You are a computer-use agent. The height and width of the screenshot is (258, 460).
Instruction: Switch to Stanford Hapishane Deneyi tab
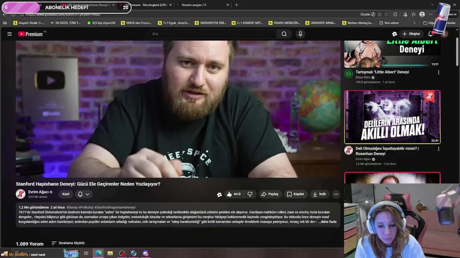pyautogui.click(x=88, y=5)
